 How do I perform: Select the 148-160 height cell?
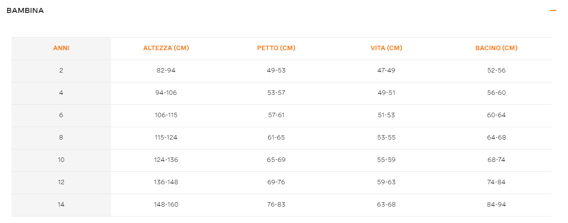(x=166, y=205)
